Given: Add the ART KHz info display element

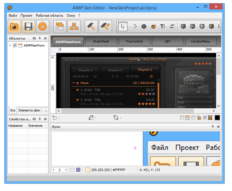Looking at the screenshot, I should (x=172, y=26).
